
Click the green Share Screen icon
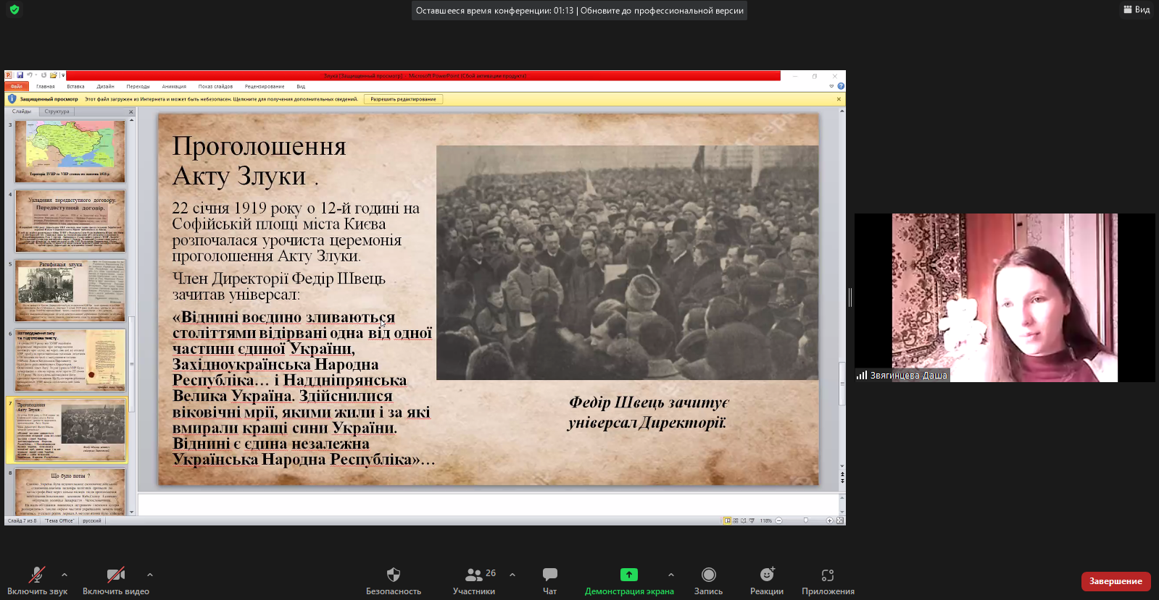628,575
